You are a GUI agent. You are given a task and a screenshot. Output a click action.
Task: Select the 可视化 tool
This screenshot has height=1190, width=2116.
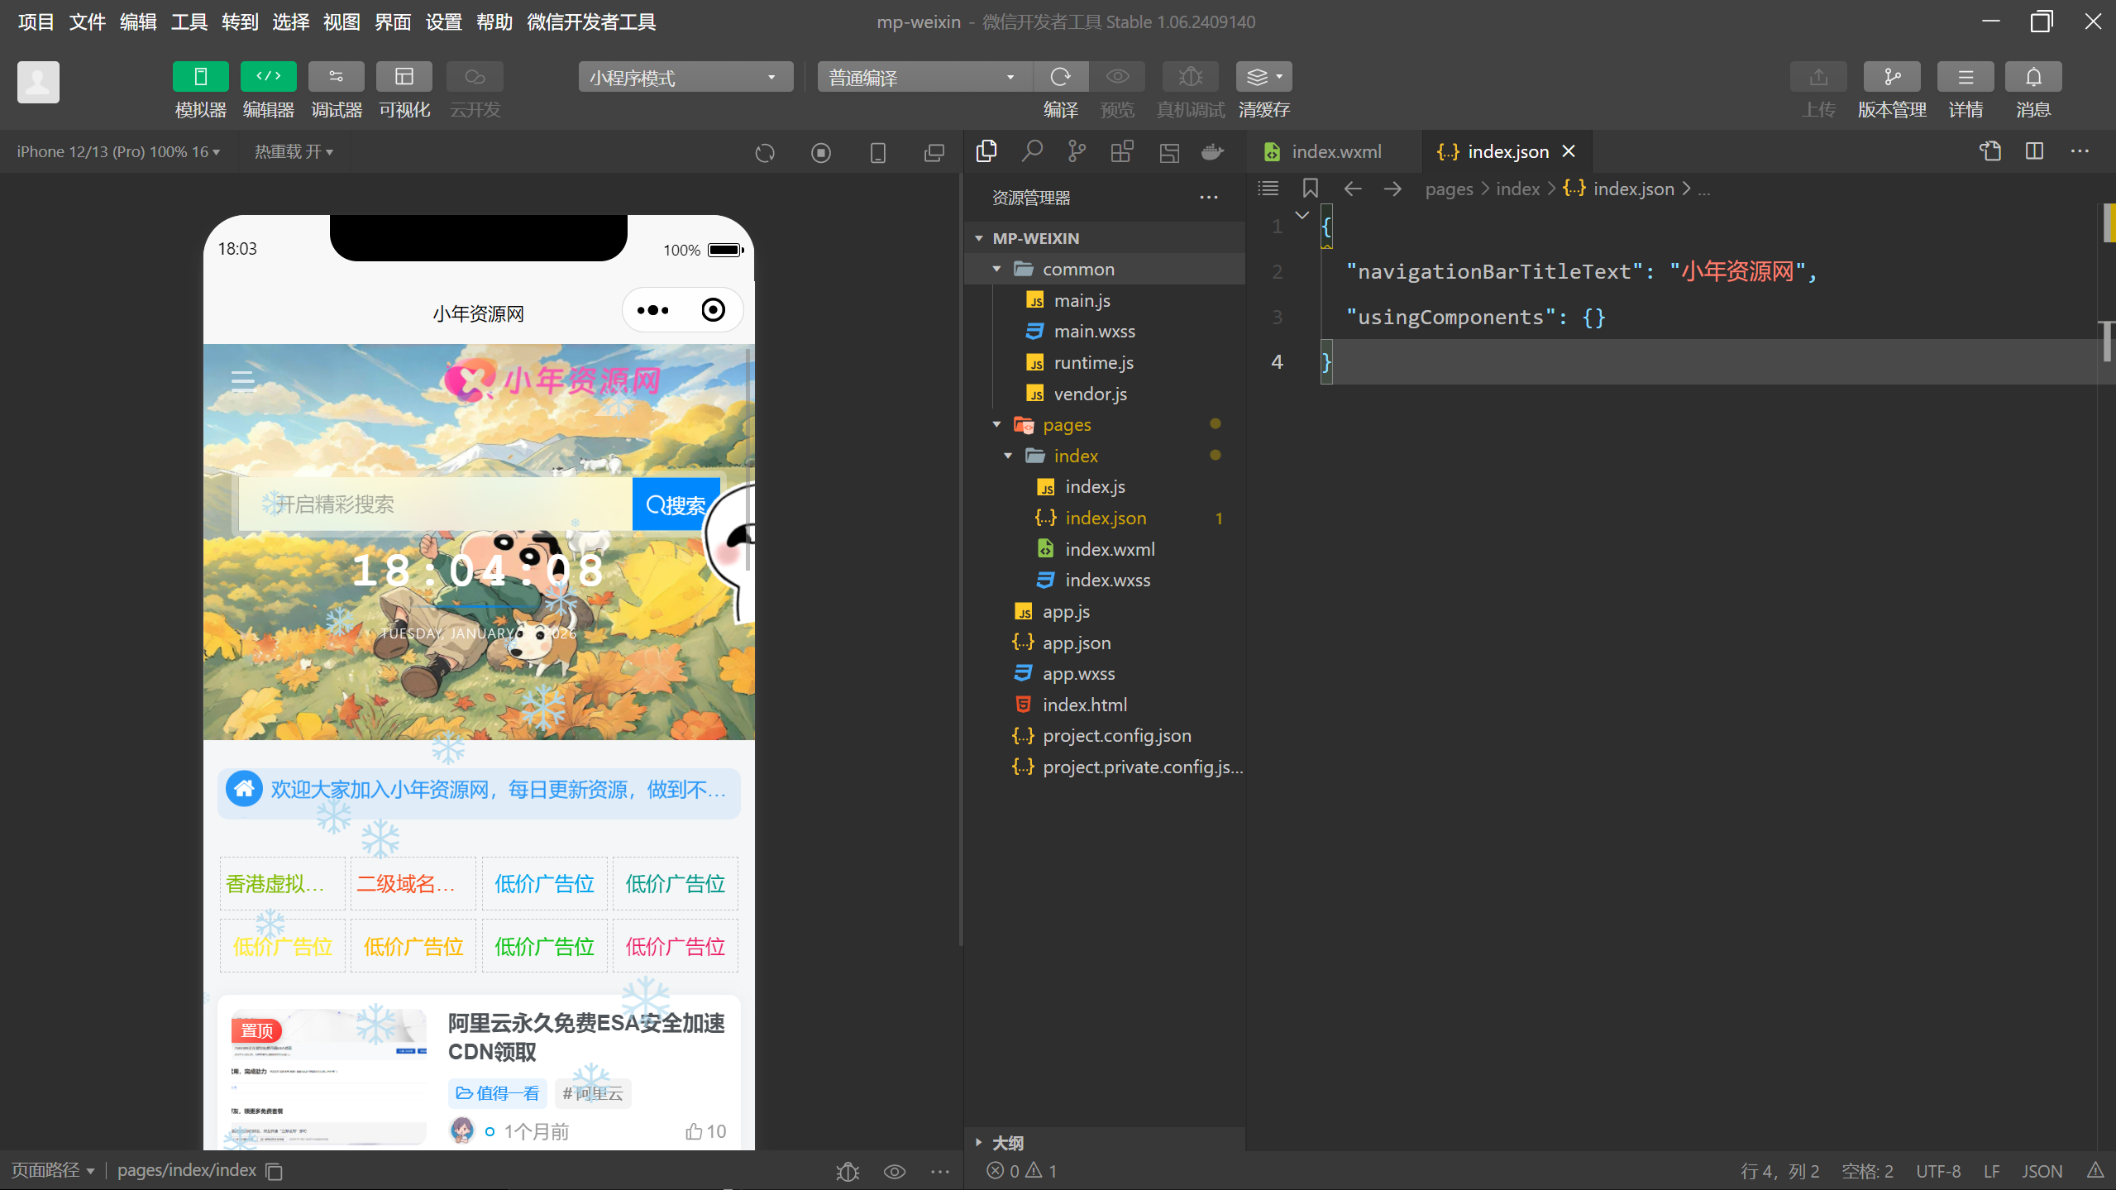click(404, 87)
